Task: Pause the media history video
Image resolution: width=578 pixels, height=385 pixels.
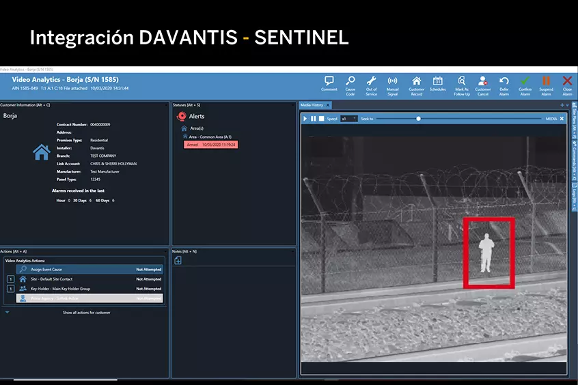Action: coord(314,119)
